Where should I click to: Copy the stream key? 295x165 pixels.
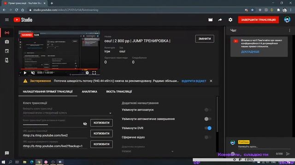[101, 123]
